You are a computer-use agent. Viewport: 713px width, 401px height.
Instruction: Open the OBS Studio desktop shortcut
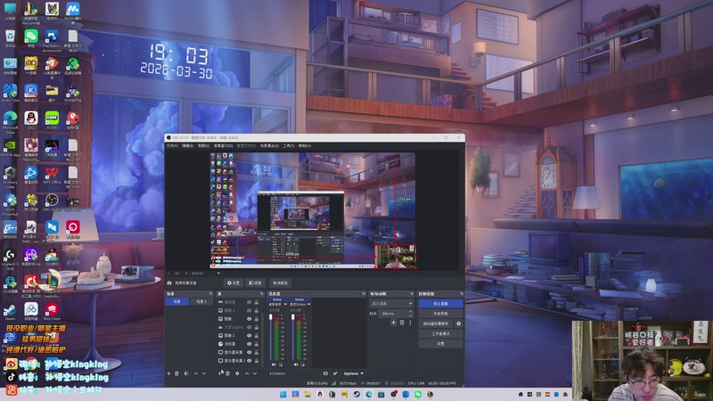[x=52, y=202]
